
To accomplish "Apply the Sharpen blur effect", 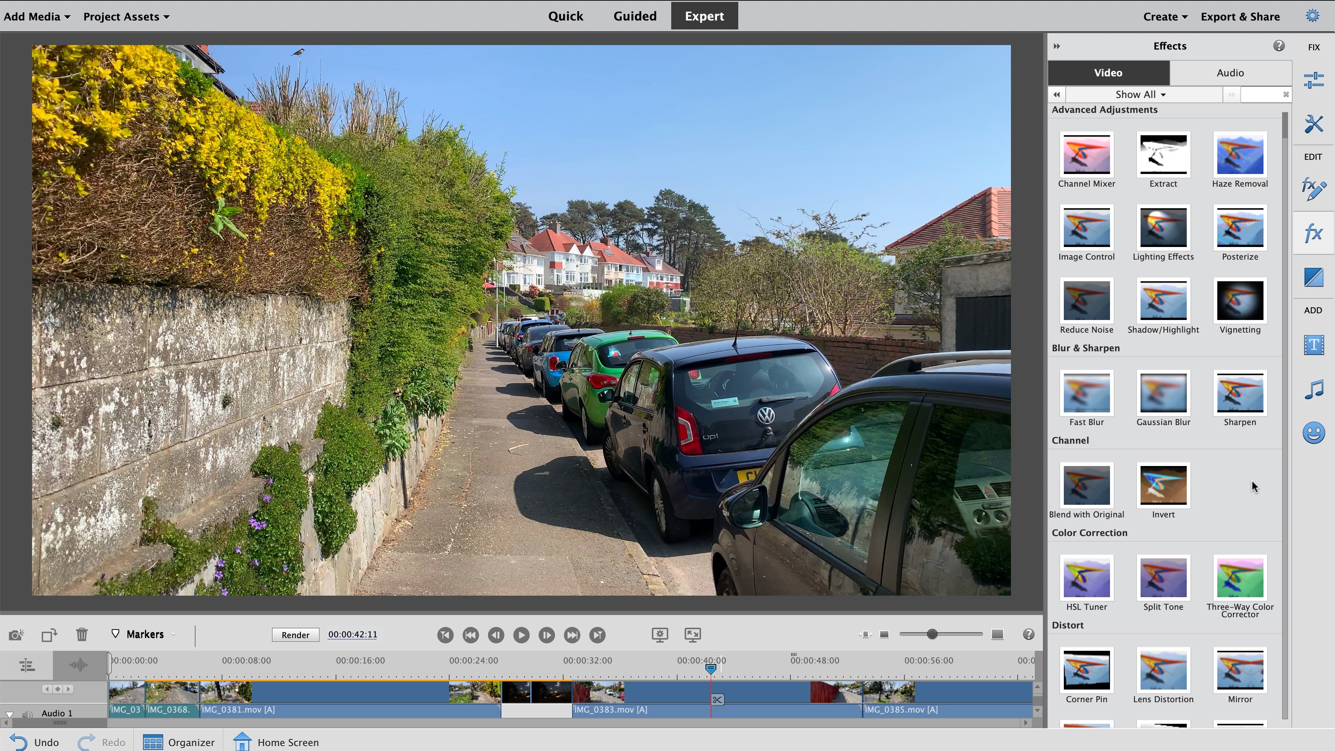I will coord(1240,393).
